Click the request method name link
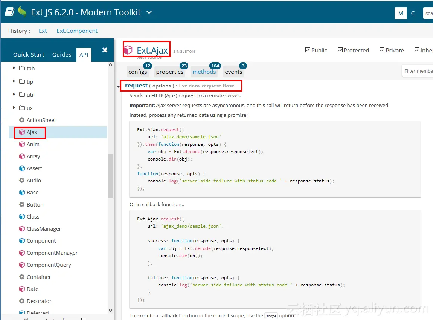 pos(136,86)
